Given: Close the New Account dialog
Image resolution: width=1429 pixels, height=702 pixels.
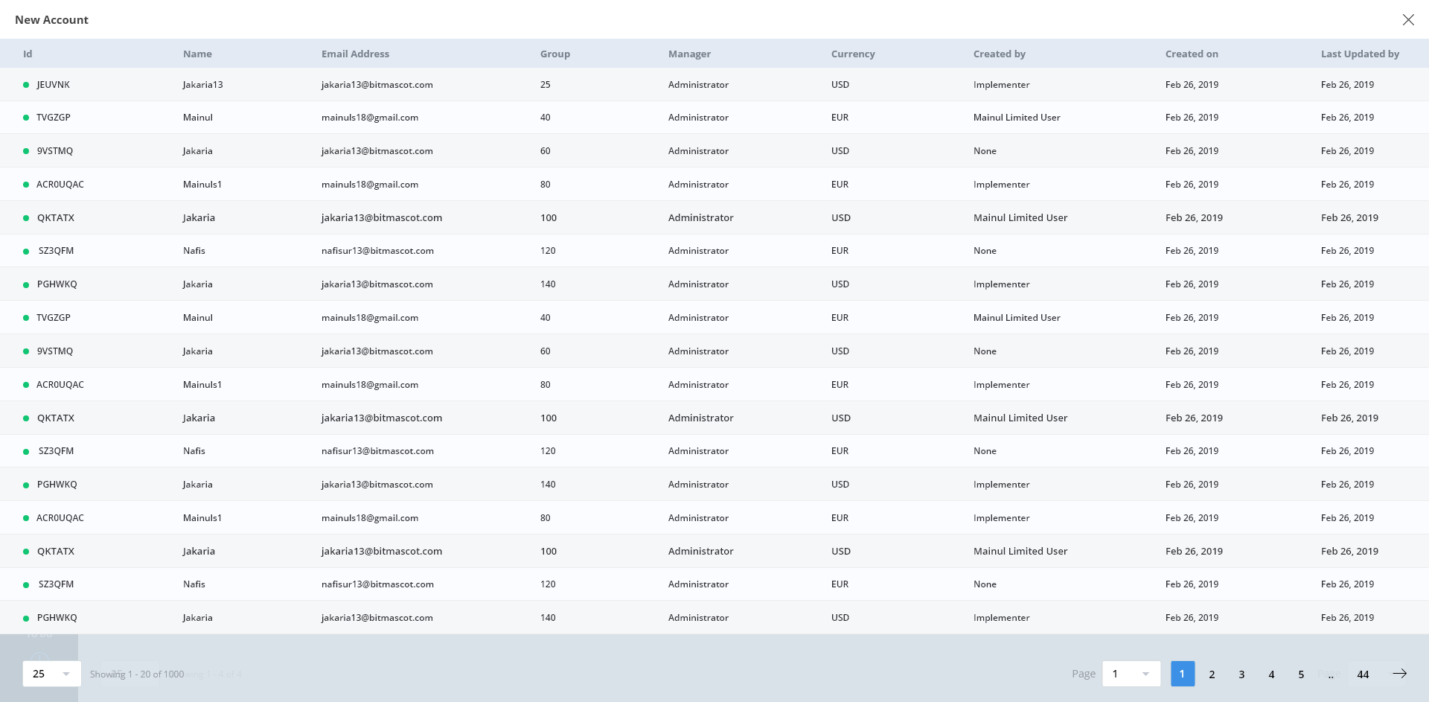Looking at the screenshot, I should [x=1408, y=20].
